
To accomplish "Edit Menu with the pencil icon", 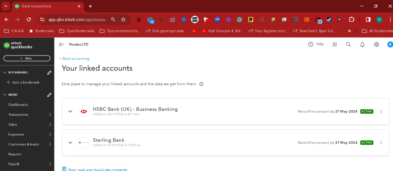I will coord(50,95).
